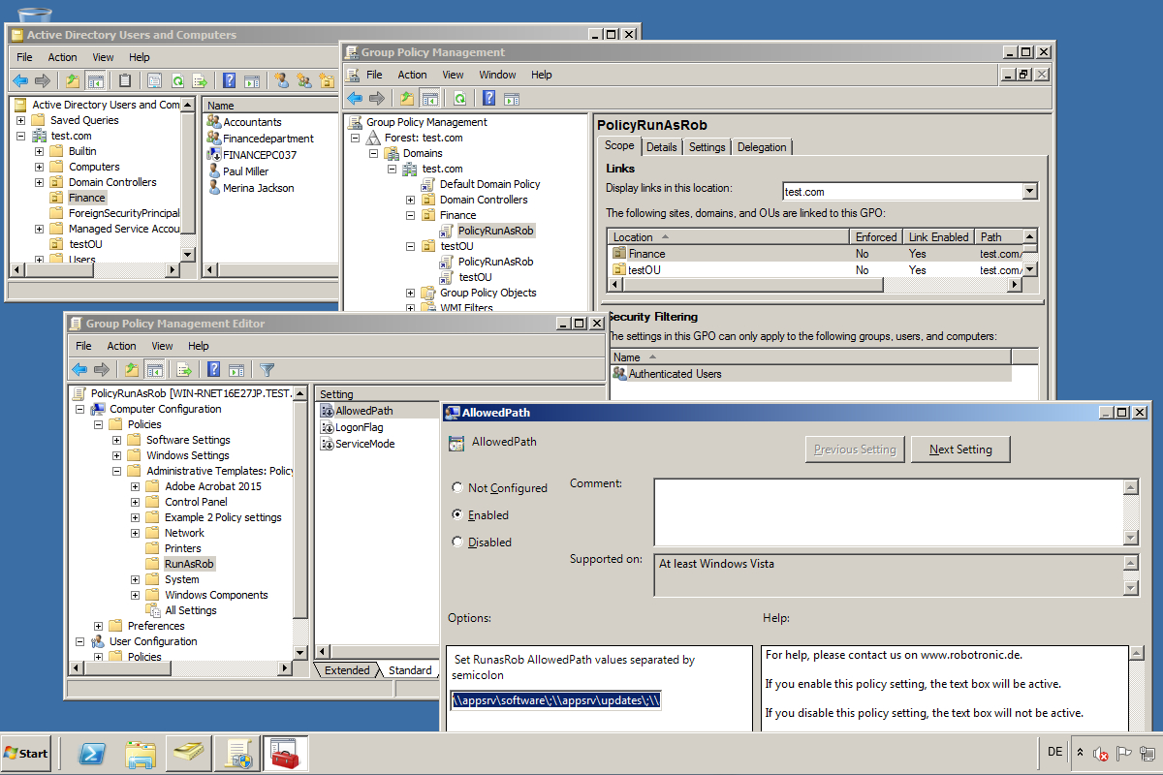Screen dimensions: 1163x775
Task: Click the Filter icon in Group Policy Management Editor
Action: pos(267,369)
